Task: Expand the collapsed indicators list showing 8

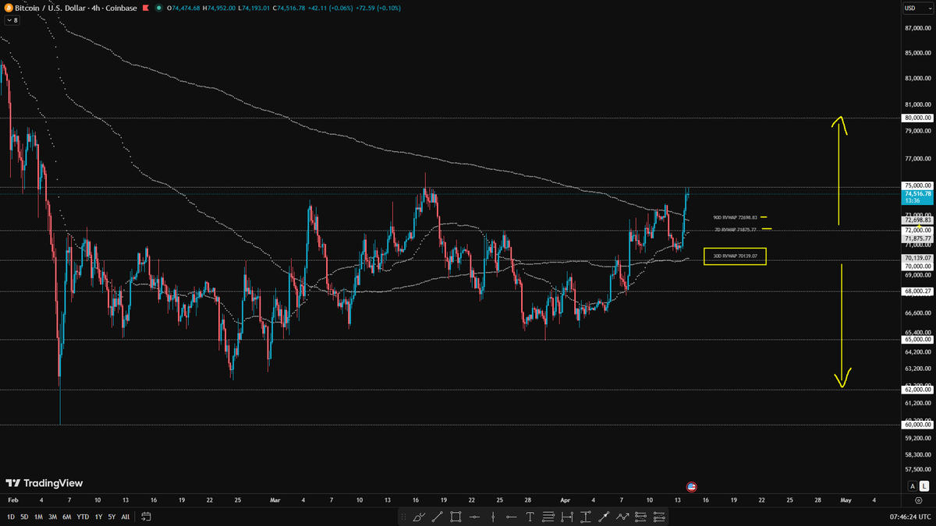Action: click(11, 20)
